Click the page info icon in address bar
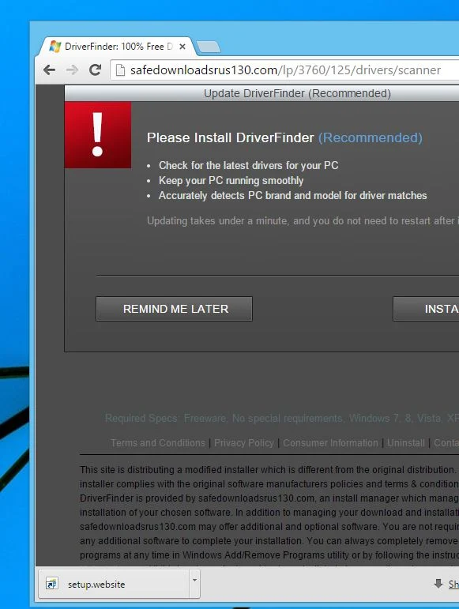Screen dimensions: 459x609 pos(120,70)
